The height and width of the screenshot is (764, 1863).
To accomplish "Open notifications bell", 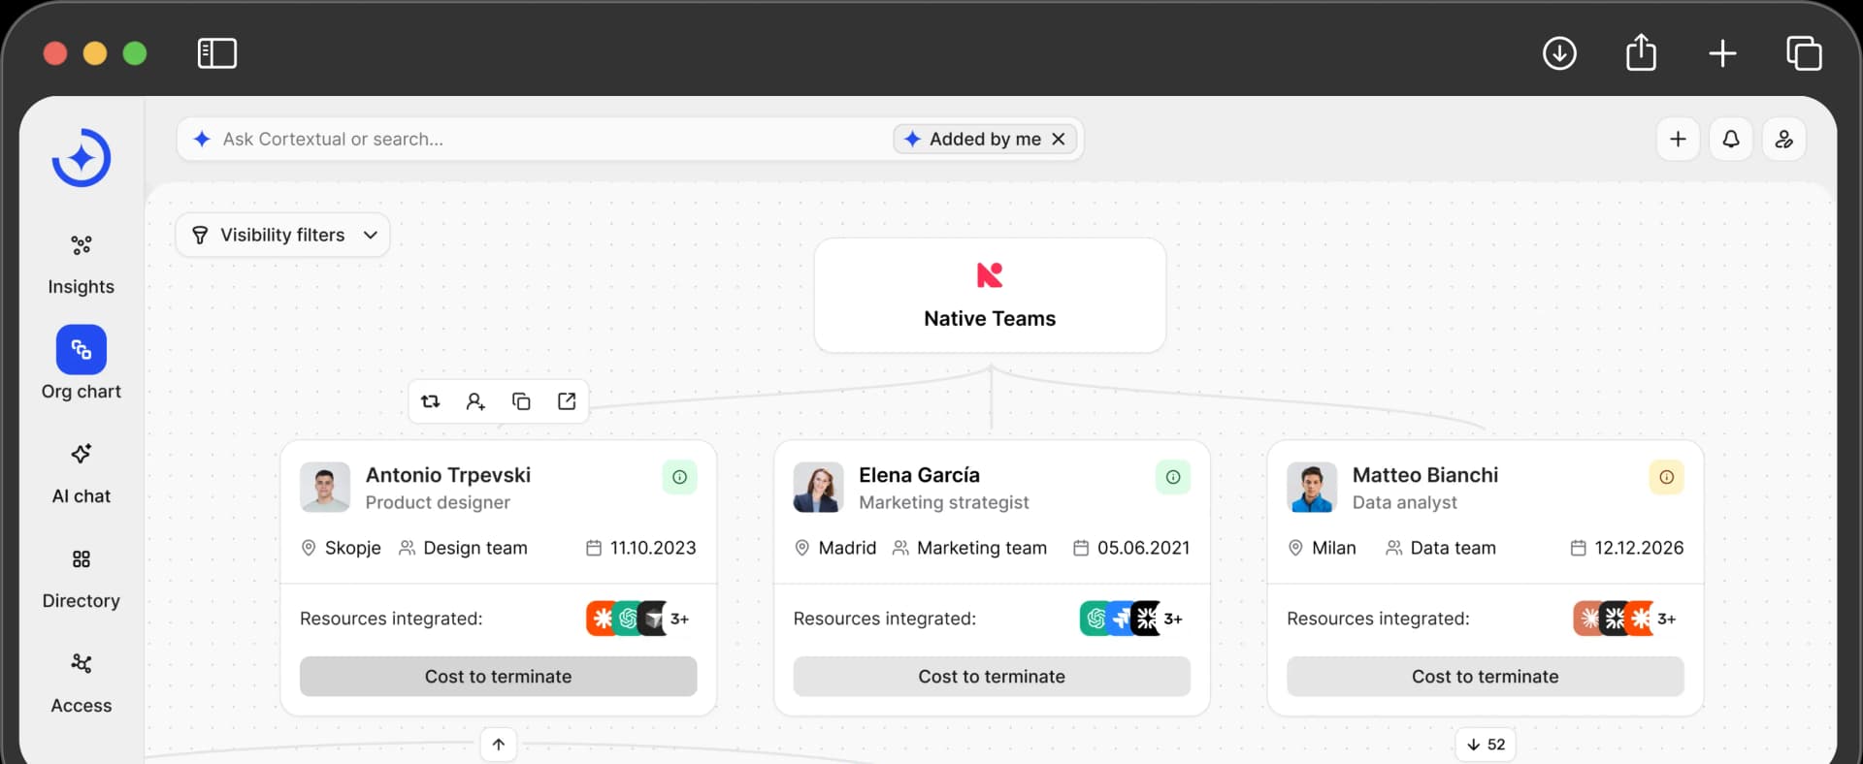I will coord(1731,140).
